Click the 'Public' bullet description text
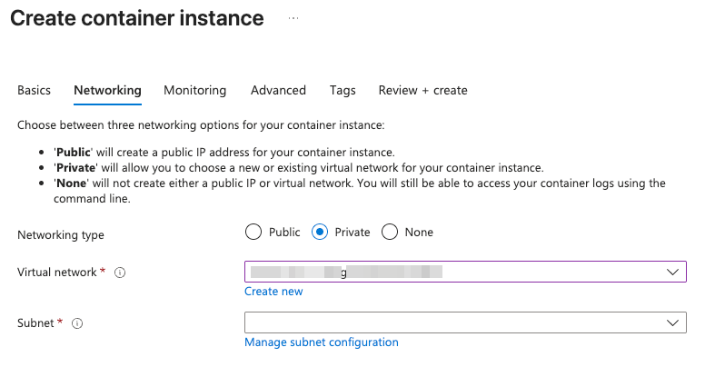The image size is (715, 367). 224,153
